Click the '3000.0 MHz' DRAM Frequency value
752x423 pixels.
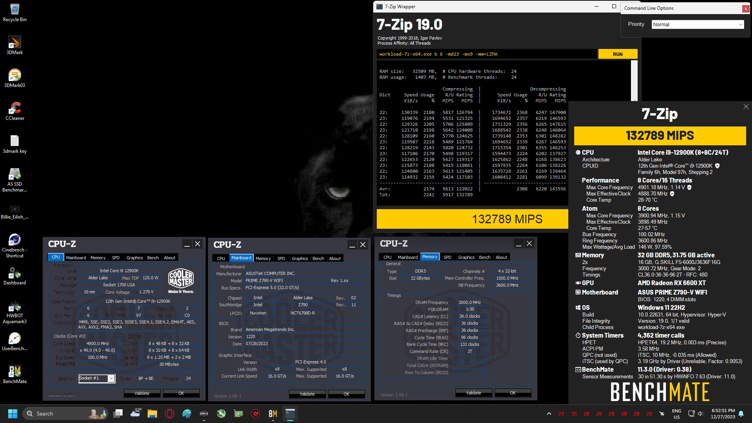[469, 302]
